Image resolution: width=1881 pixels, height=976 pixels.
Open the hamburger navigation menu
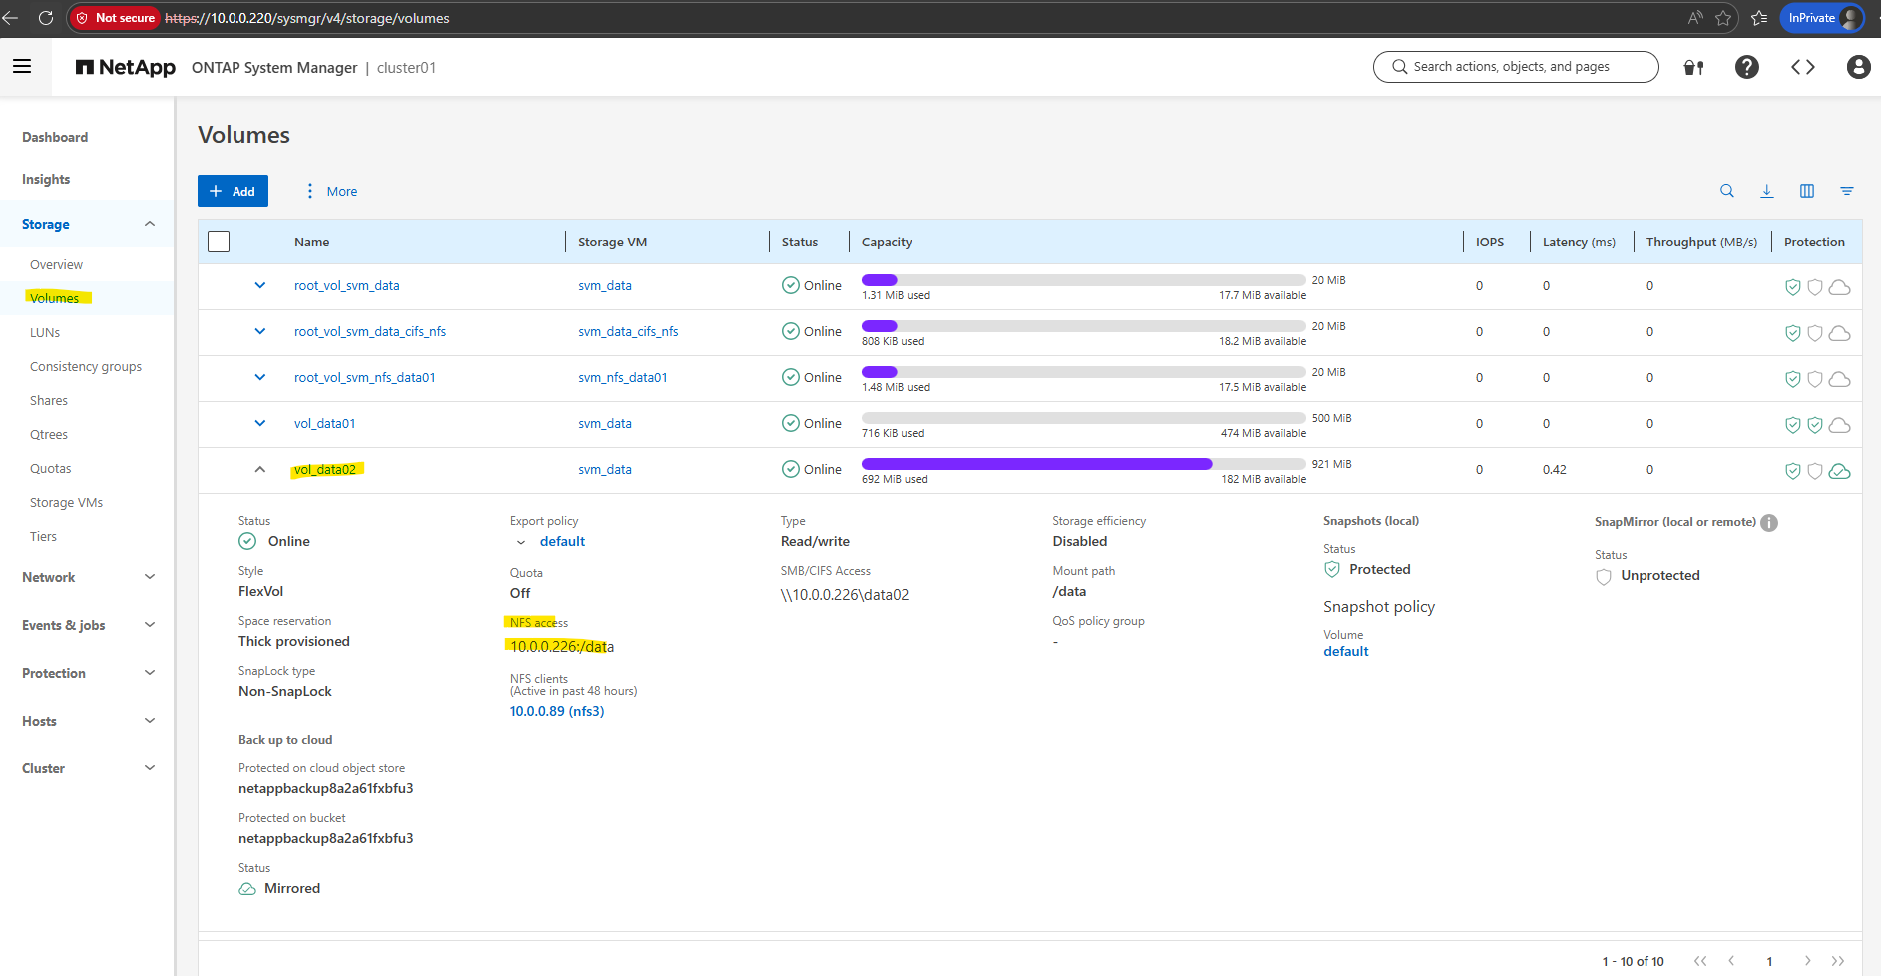(22, 67)
